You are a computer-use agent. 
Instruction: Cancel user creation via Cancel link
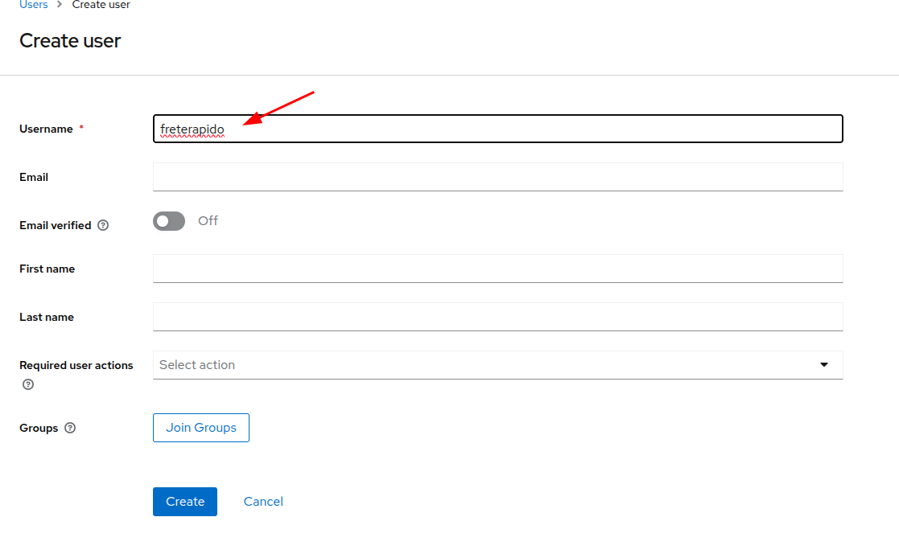[x=263, y=502]
